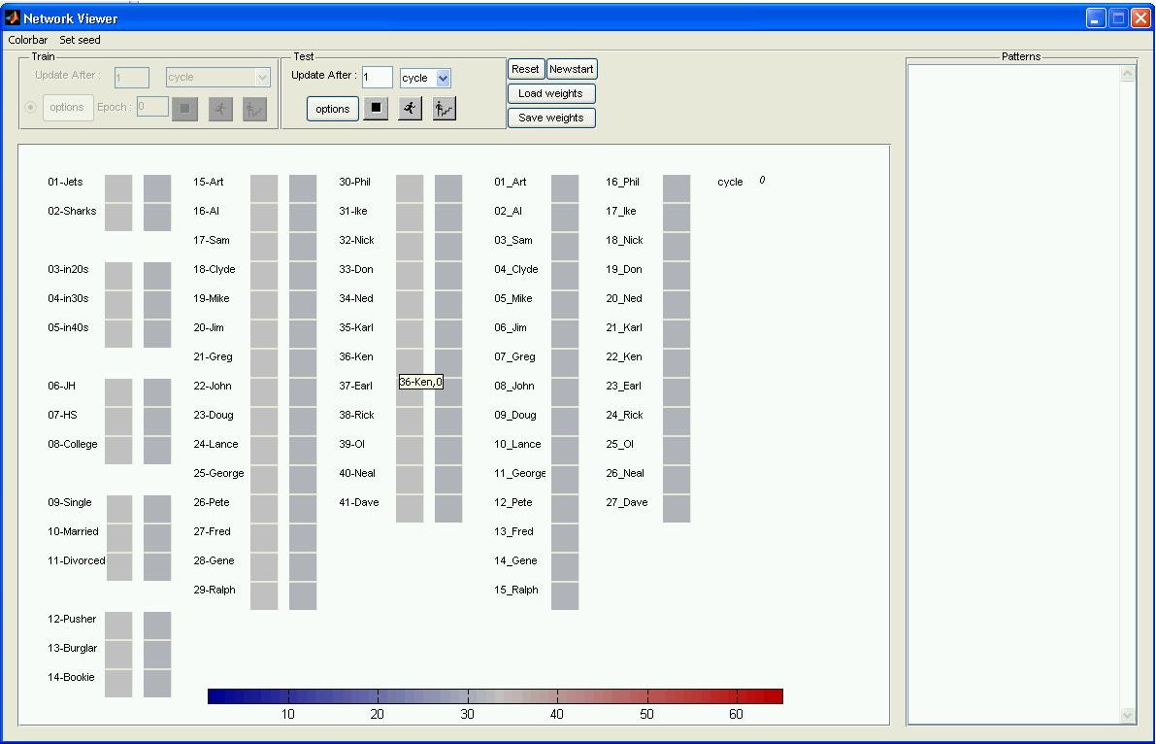The height and width of the screenshot is (744, 1156).
Task: Click the Train panel stop icon
Action: point(184,109)
